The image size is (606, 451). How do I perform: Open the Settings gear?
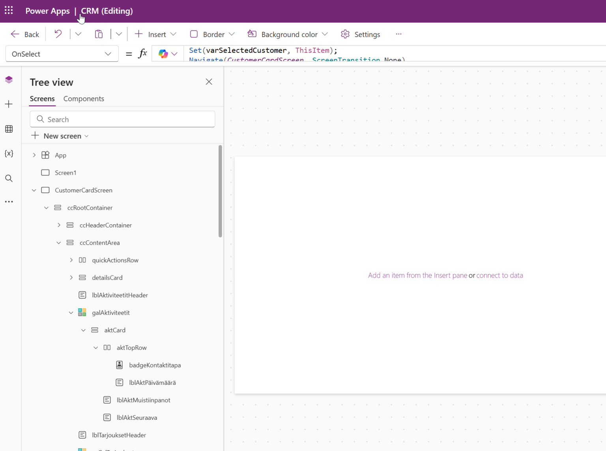tap(361, 34)
